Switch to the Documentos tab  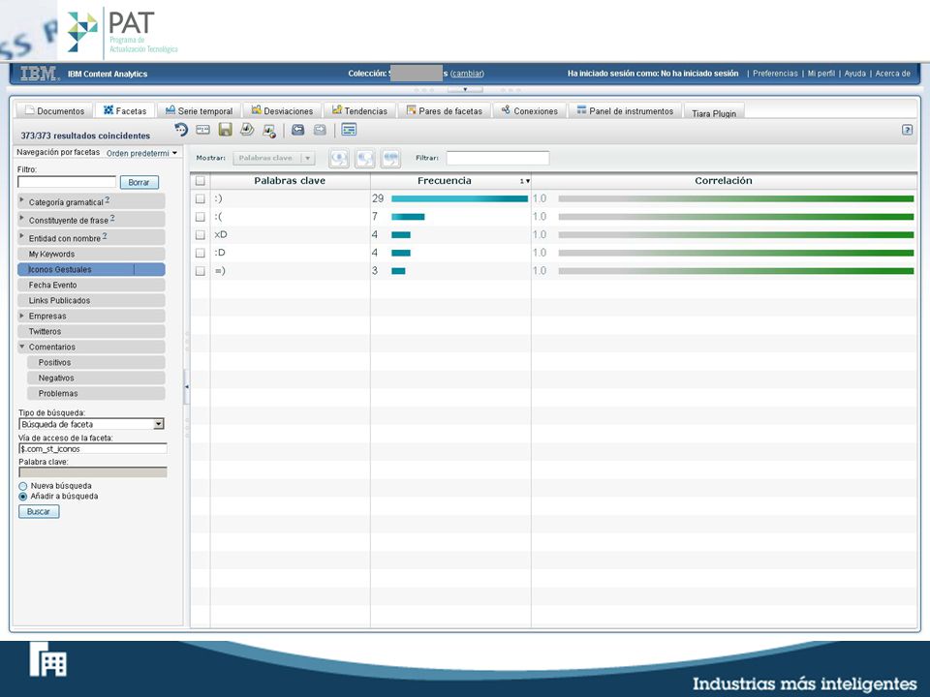[54, 110]
